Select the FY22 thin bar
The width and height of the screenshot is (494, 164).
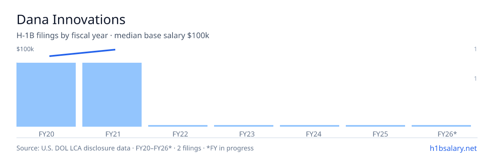(178, 126)
